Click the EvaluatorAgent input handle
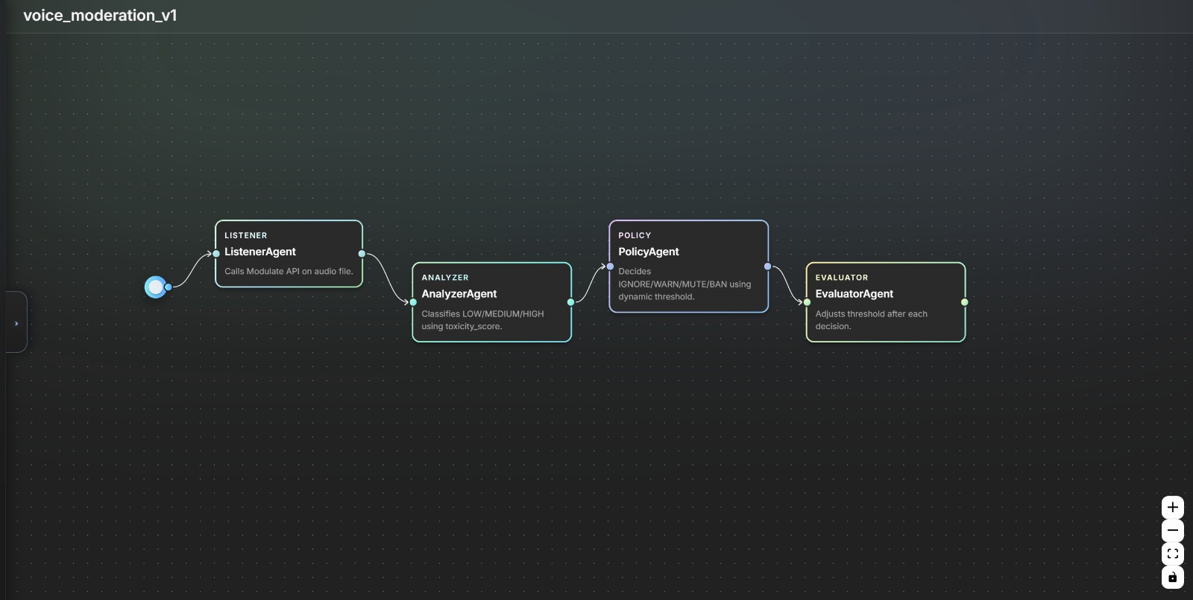1193x600 pixels. point(807,302)
